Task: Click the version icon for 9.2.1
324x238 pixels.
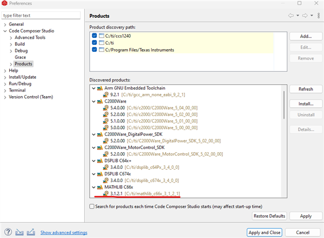Action: pyautogui.click(x=106, y=94)
